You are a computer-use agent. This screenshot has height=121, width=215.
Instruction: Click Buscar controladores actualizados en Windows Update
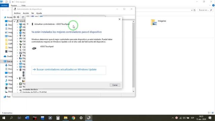69,70
